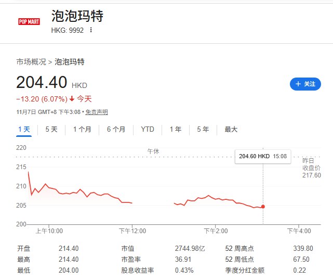Click the 市值 label

(x=128, y=248)
